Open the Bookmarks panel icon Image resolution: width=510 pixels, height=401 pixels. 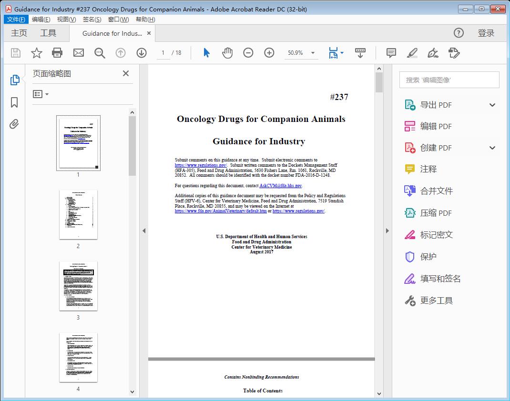(x=14, y=102)
